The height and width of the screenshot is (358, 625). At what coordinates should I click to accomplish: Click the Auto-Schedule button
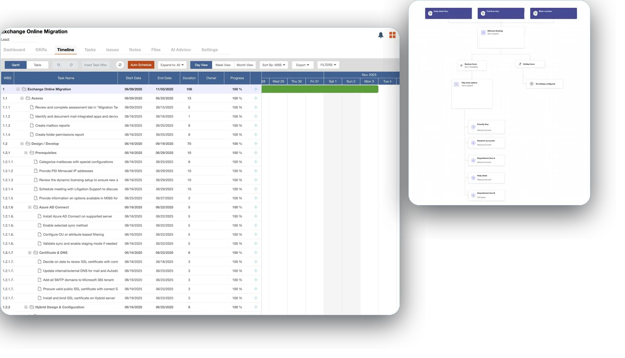click(141, 65)
